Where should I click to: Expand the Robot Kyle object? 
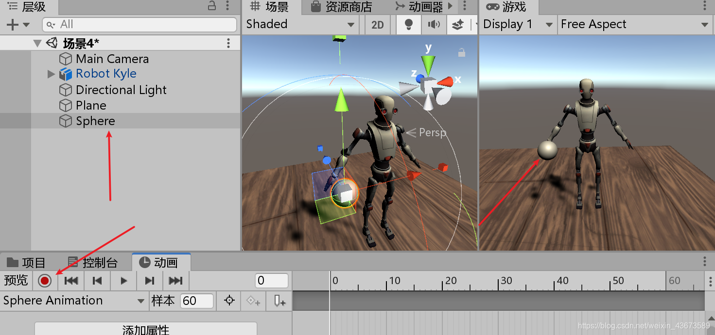point(51,74)
